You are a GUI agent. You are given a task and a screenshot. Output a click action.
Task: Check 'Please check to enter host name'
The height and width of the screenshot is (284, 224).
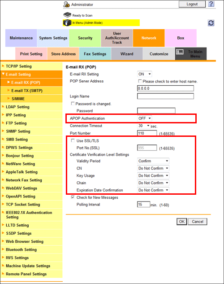(x=140, y=81)
